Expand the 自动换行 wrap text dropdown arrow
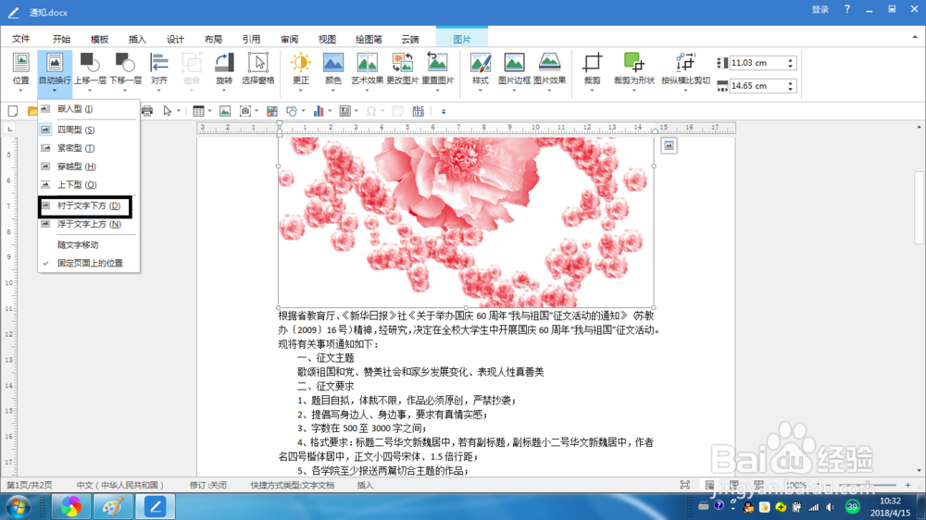926x520 pixels. pyautogui.click(x=55, y=91)
